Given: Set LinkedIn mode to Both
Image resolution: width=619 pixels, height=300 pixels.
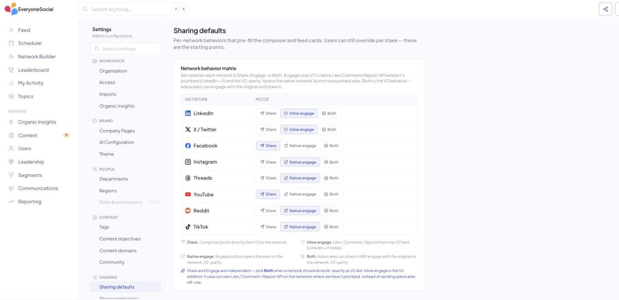Looking at the screenshot, I should coord(329,113).
